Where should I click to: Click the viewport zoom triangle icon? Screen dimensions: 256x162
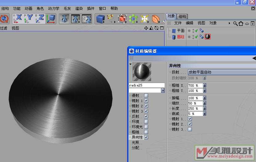[151, 28]
